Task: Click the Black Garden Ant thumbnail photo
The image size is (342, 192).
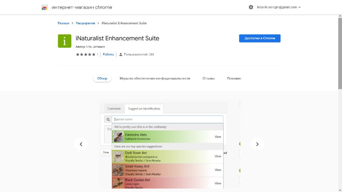Action: 118,183
